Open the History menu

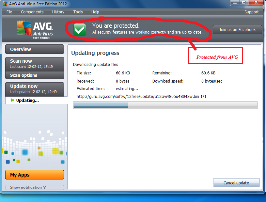[58, 12]
